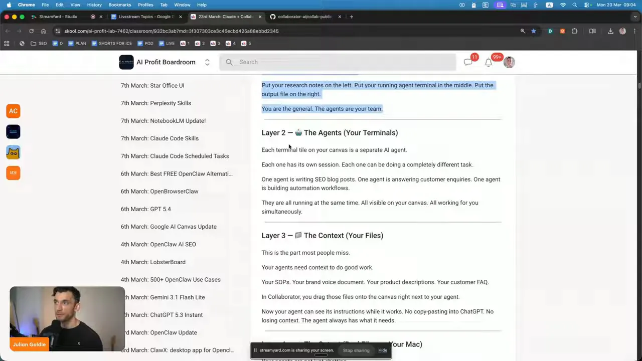Open the lesson 4th March: OpenClaw AI SEO
This screenshot has width=642, height=361.
[x=158, y=245]
